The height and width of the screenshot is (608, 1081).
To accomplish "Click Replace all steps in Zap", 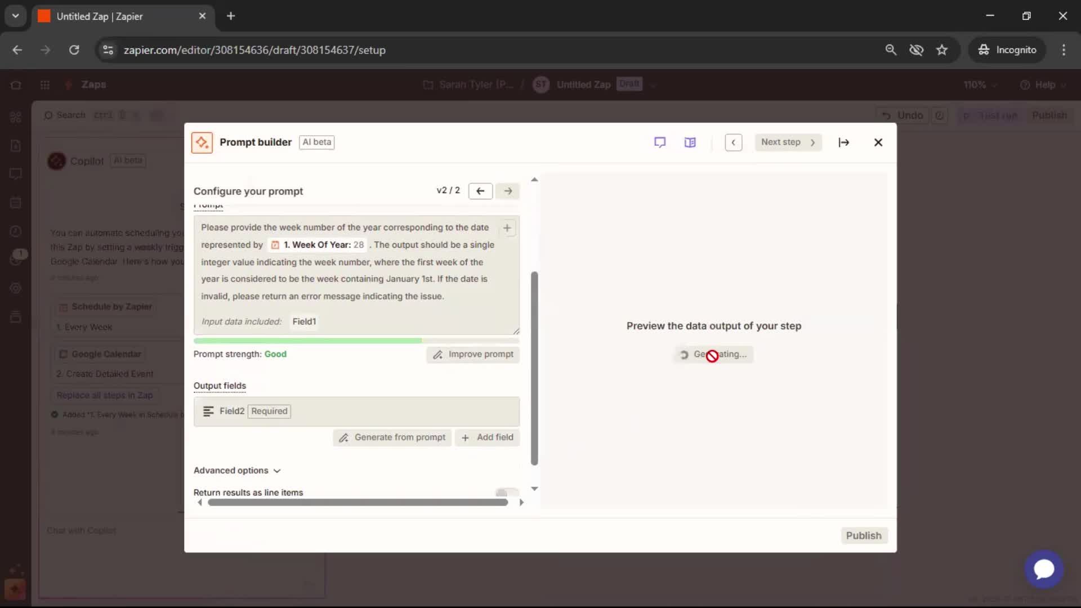I will coord(105,395).
